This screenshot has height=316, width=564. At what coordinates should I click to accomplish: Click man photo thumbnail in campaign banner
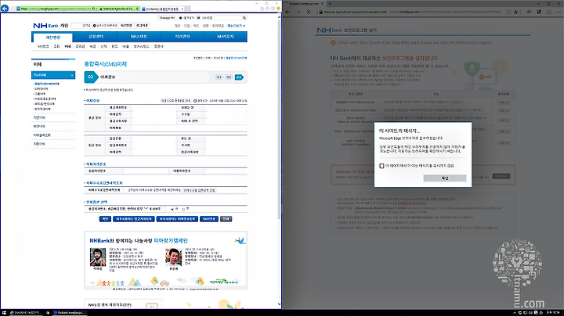click(173, 257)
